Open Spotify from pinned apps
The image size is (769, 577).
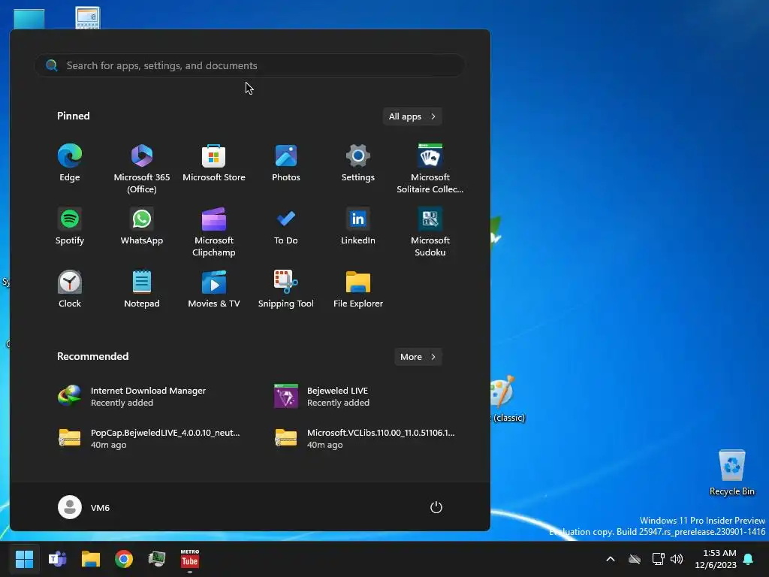click(70, 226)
